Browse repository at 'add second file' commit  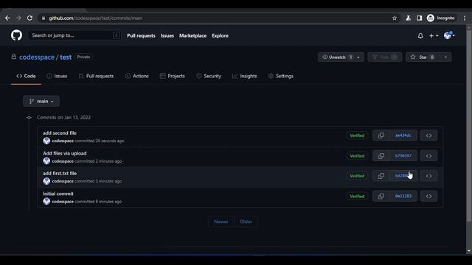point(428,135)
